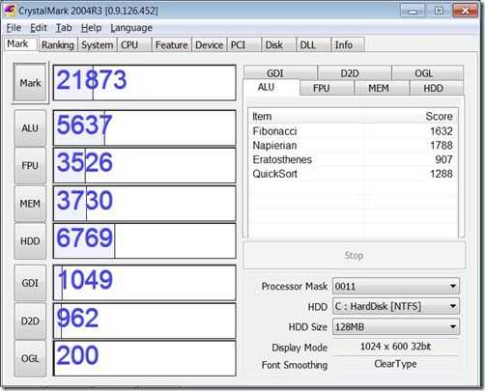Select the Fibonacci row
Image resolution: width=485 pixels, height=391 pixels.
[x=353, y=131]
